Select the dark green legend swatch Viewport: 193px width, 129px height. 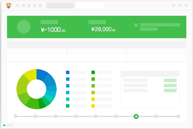[93, 72]
